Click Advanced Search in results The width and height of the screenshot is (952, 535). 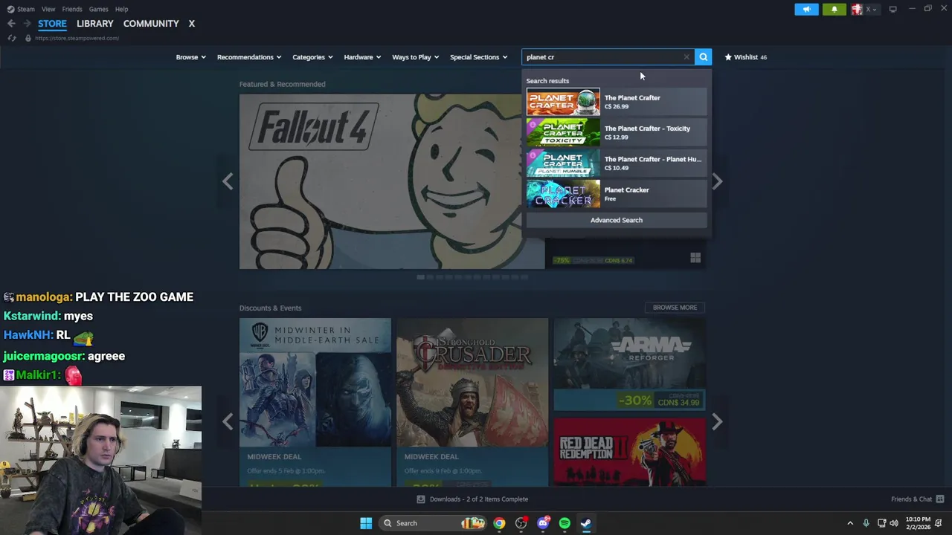click(x=617, y=220)
